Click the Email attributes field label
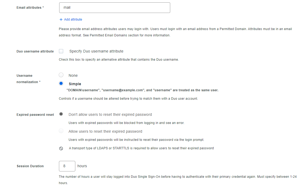Viewport: 305px width, 187px height. click(x=29, y=8)
